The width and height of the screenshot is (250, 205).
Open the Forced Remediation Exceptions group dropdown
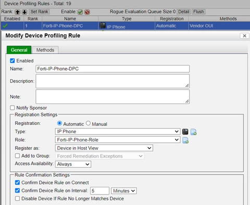click(x=99, y=156)
